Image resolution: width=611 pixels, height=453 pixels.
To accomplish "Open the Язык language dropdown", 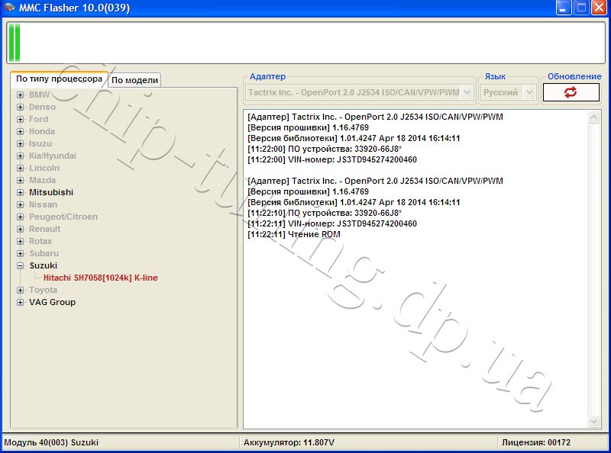I will point(529,92).
